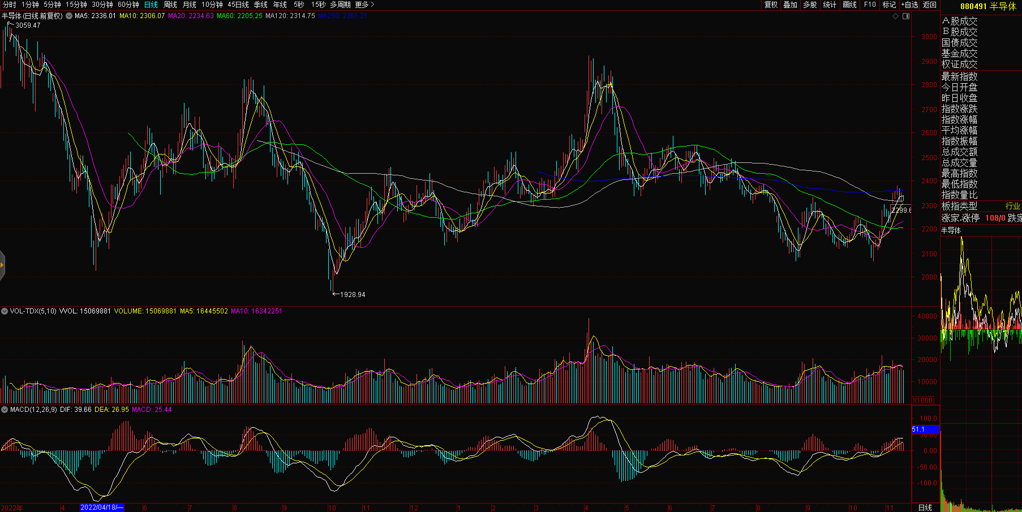This screenshot has width=1022, height=512.
Task: Select the 60分钟 period tab
Action: [128, 5]
